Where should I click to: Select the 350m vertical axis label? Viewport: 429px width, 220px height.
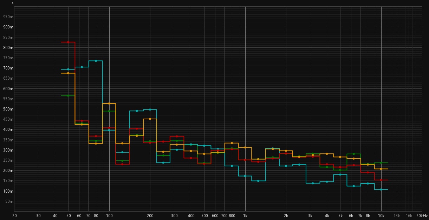pos(8,140)
